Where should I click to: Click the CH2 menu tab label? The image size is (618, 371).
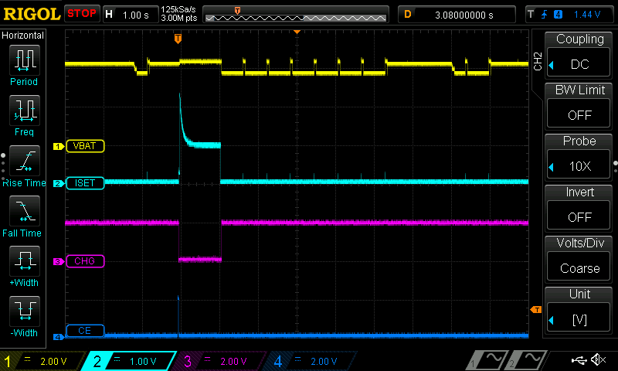[538, 61]
